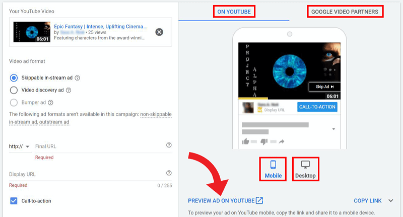Click CALL-TO-ACTION button in ad preview
Screen dimensions: 403x217
tap(317, 107)
